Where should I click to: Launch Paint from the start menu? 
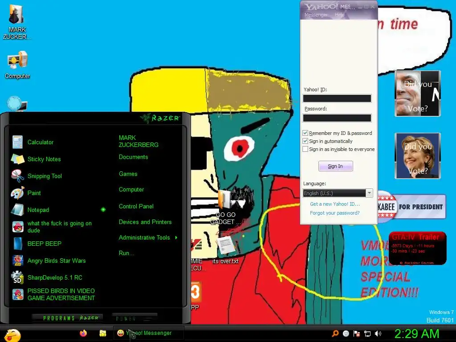(26, 193)
